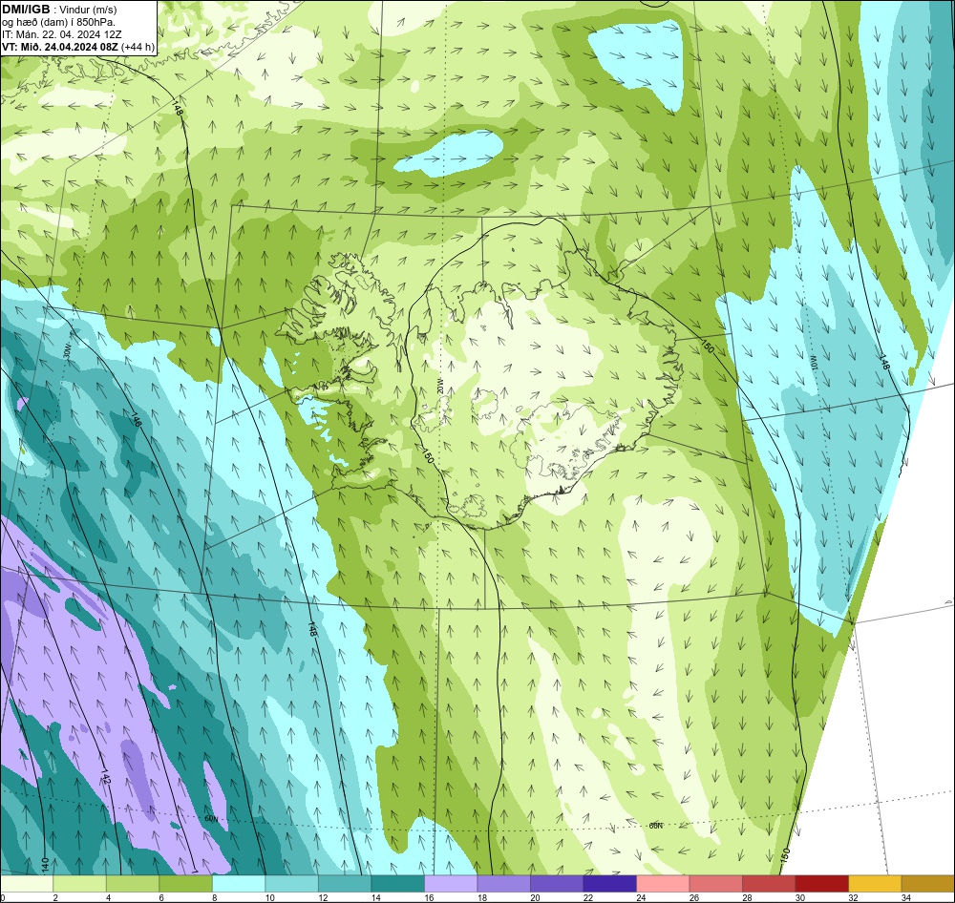Select the 'VT: Mið. 24.04.2024 08Z' valid time text
This screenshot has width=955, height=903.
60,47
